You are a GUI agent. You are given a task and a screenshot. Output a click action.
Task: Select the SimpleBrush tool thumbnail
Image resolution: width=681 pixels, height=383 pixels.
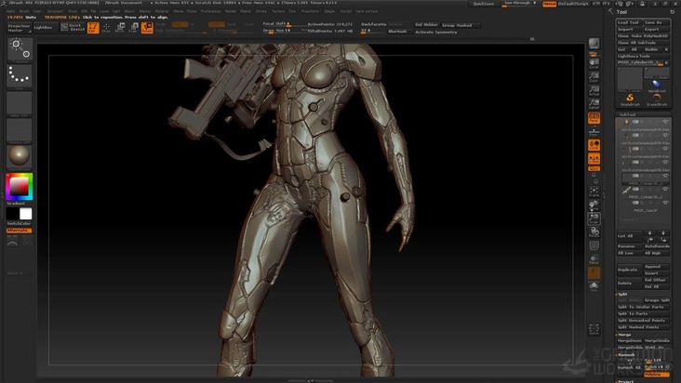pyautogui.click(x=630, y=99)
